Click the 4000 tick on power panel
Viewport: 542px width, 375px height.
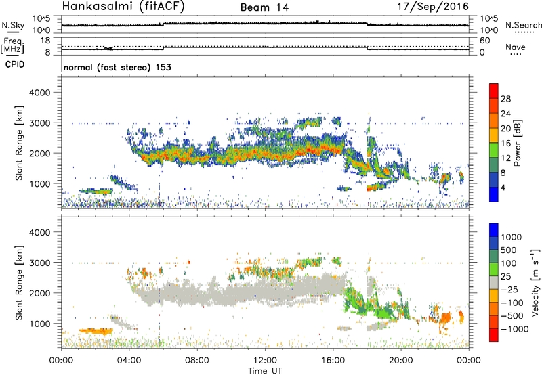pyautogui.click(x=40, y=93)
